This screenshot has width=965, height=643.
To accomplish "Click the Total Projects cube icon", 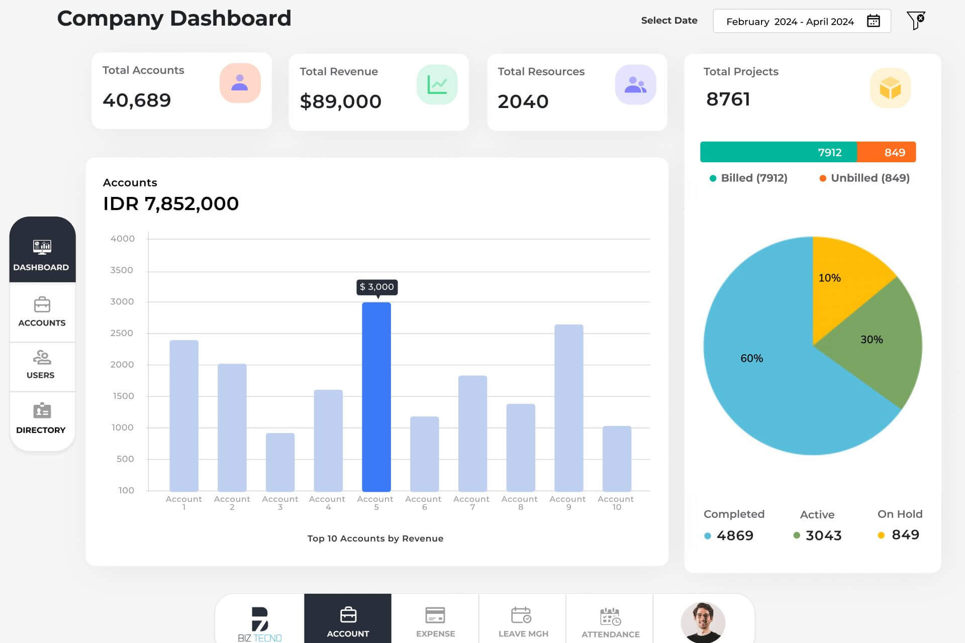I will (x=890, y=88).
